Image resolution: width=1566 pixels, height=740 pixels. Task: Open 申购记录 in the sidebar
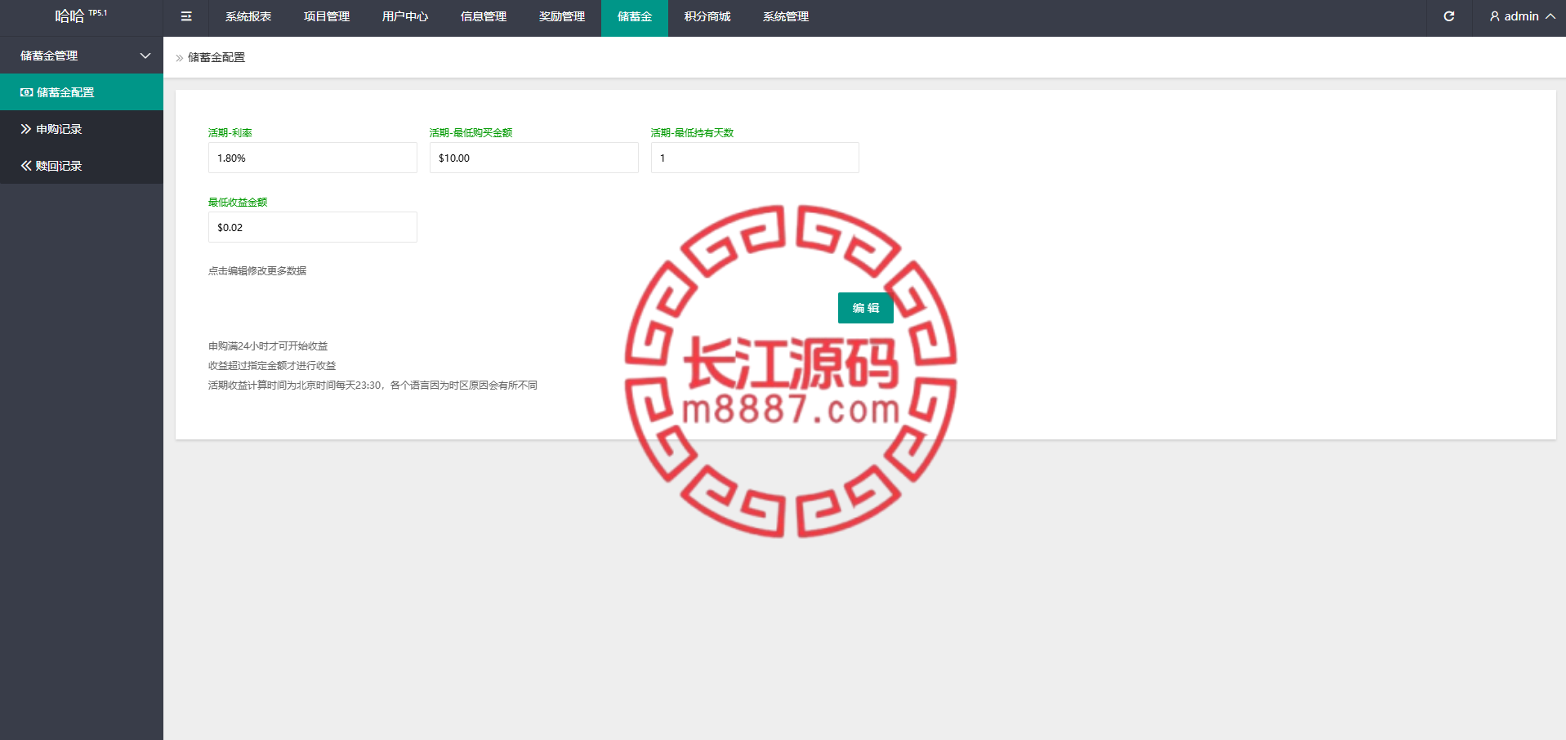click(82, 129)
